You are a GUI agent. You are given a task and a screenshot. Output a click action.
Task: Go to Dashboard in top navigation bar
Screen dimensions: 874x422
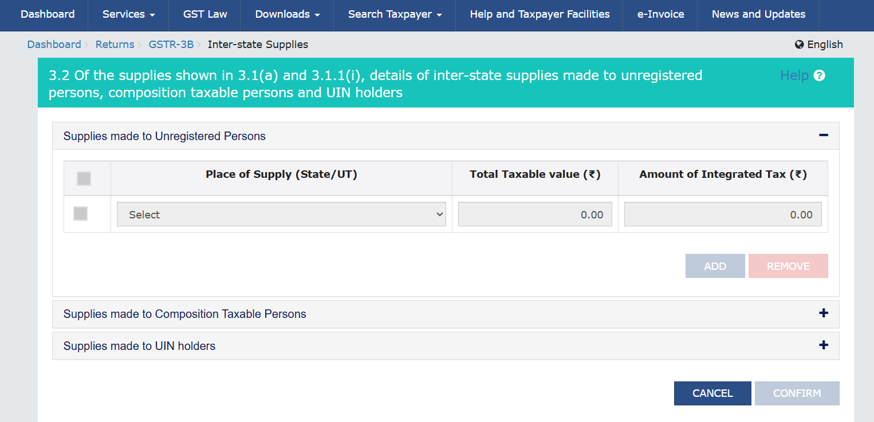coord(48,15)
